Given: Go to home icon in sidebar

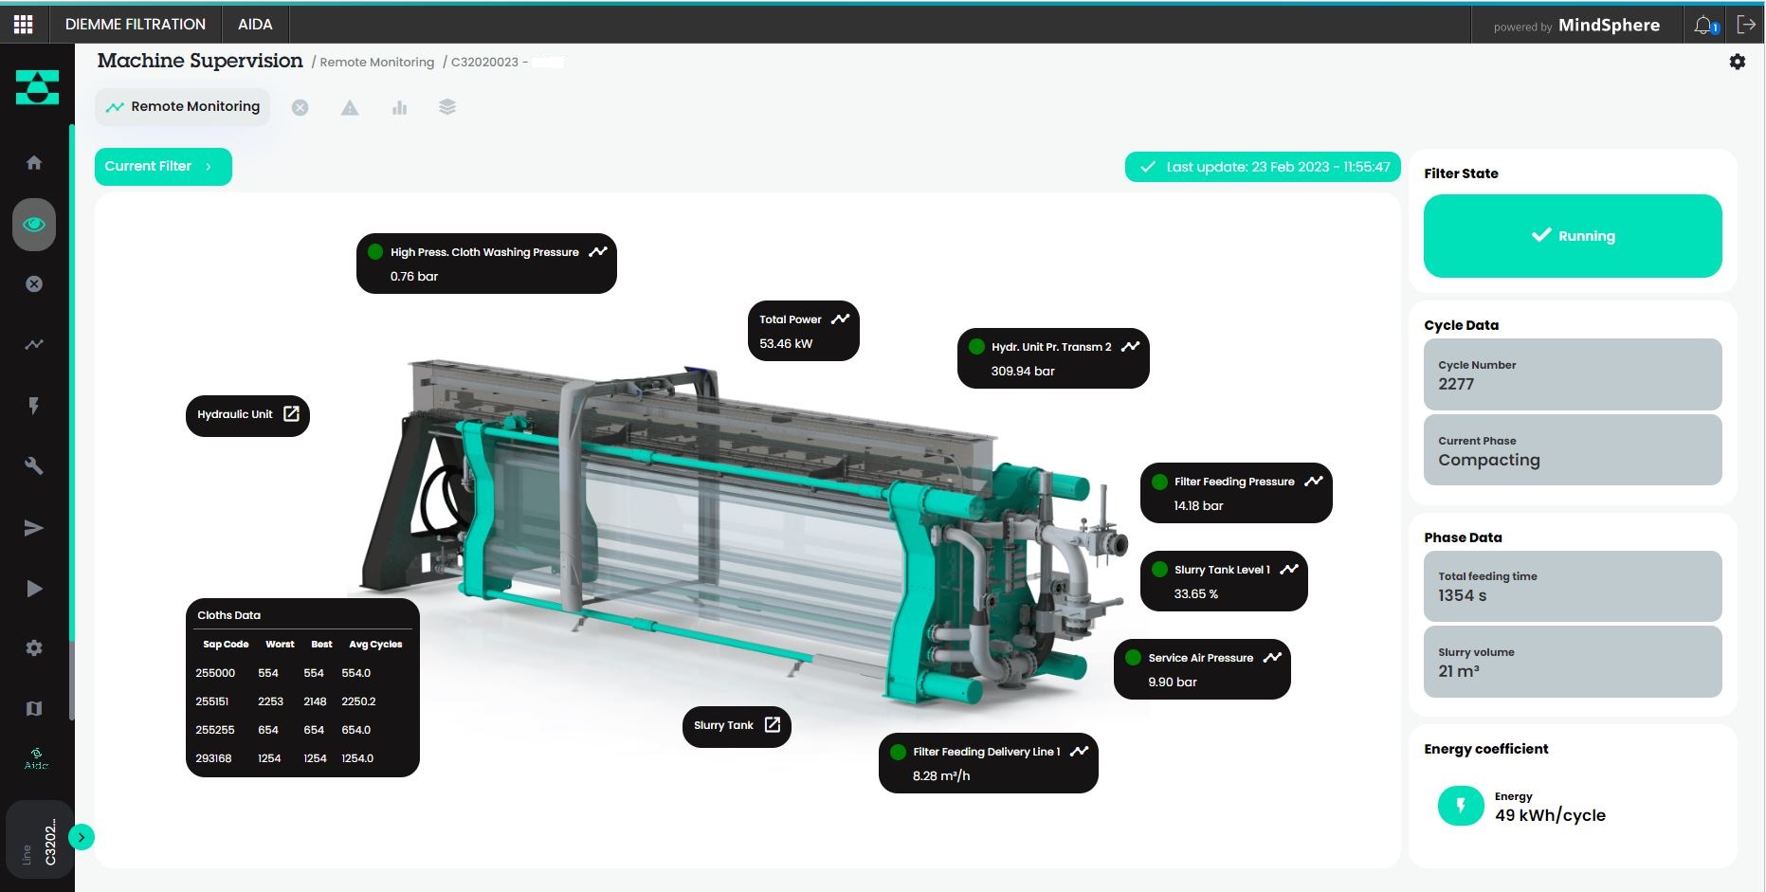Looking at the screenshot, I should coord(34,163).
